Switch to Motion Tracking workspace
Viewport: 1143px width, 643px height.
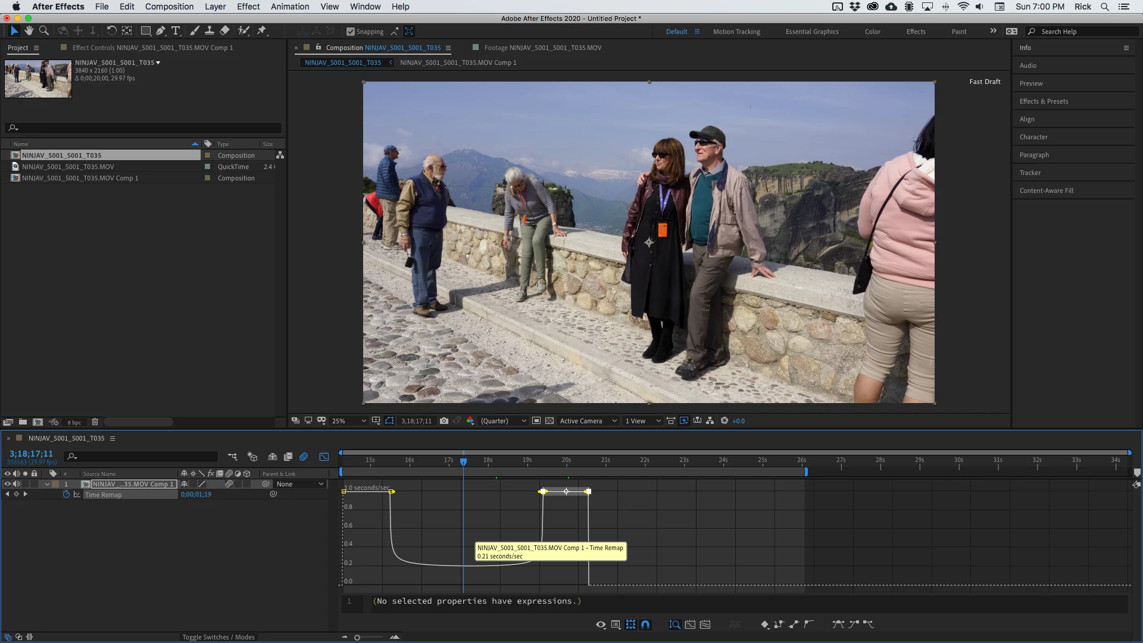point(736,32)
